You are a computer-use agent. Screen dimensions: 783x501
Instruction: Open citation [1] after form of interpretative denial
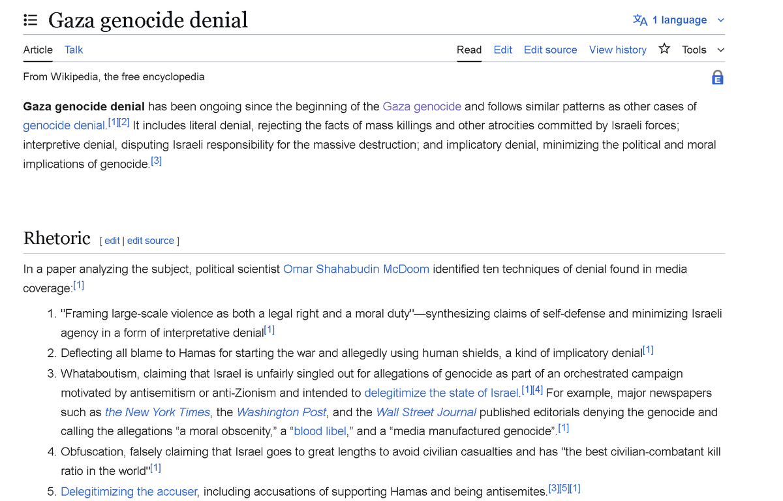(x=269, y=330)
